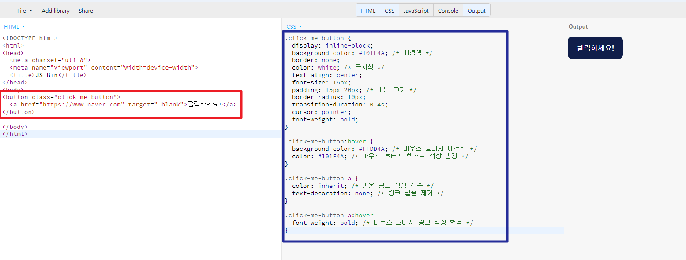Viewport: 686px width, 260px height.
Task: Open the Console tab
Action: [x=448, y=10]
